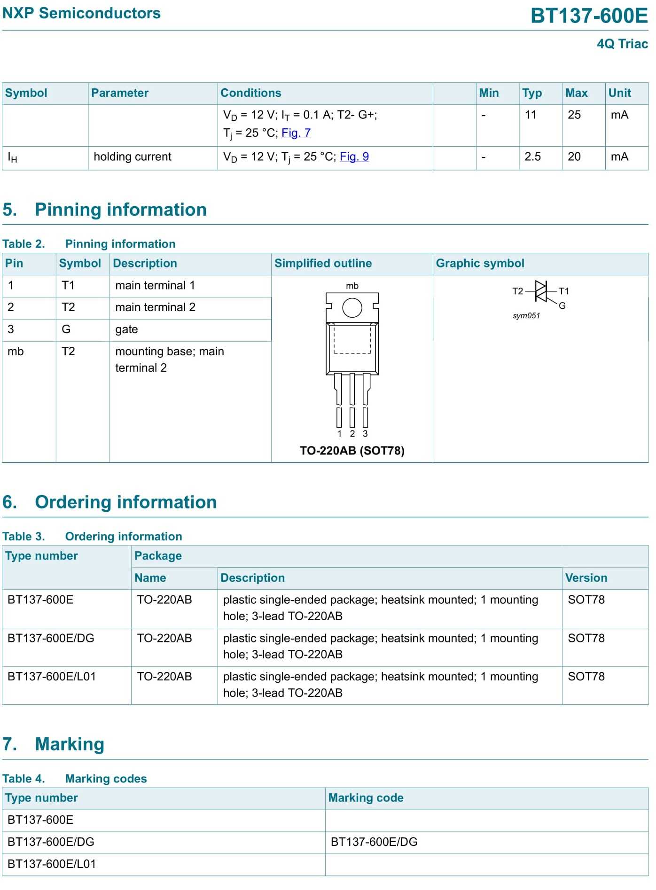Open the Fig. 9 link
The width and height of the screenshot is (656, 890).
[x=354, y=156]
